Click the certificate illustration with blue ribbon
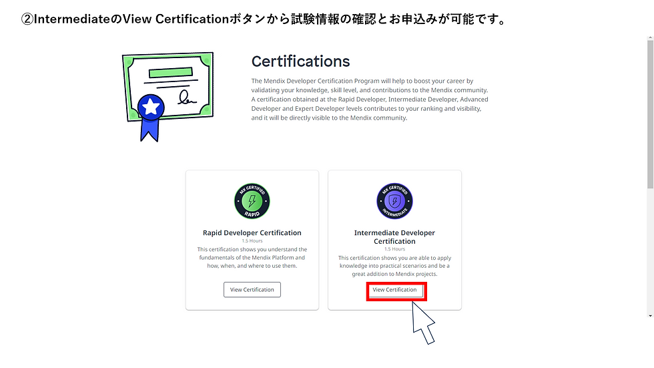This screenshot has width=654, height=368. tap(168, 97)
